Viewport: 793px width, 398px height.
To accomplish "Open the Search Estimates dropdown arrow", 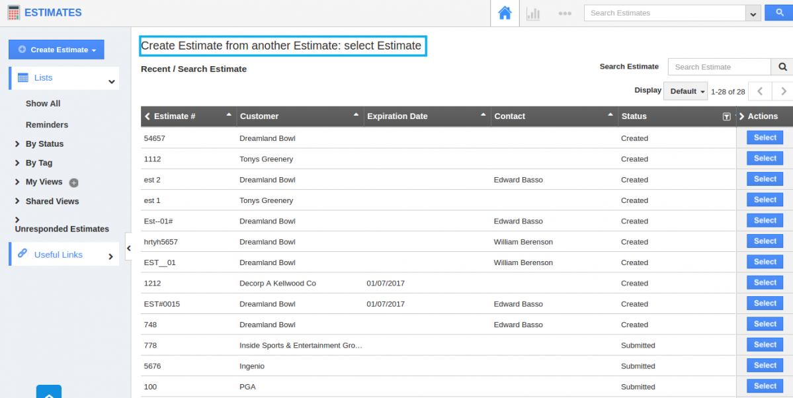I will click(753, 14).
